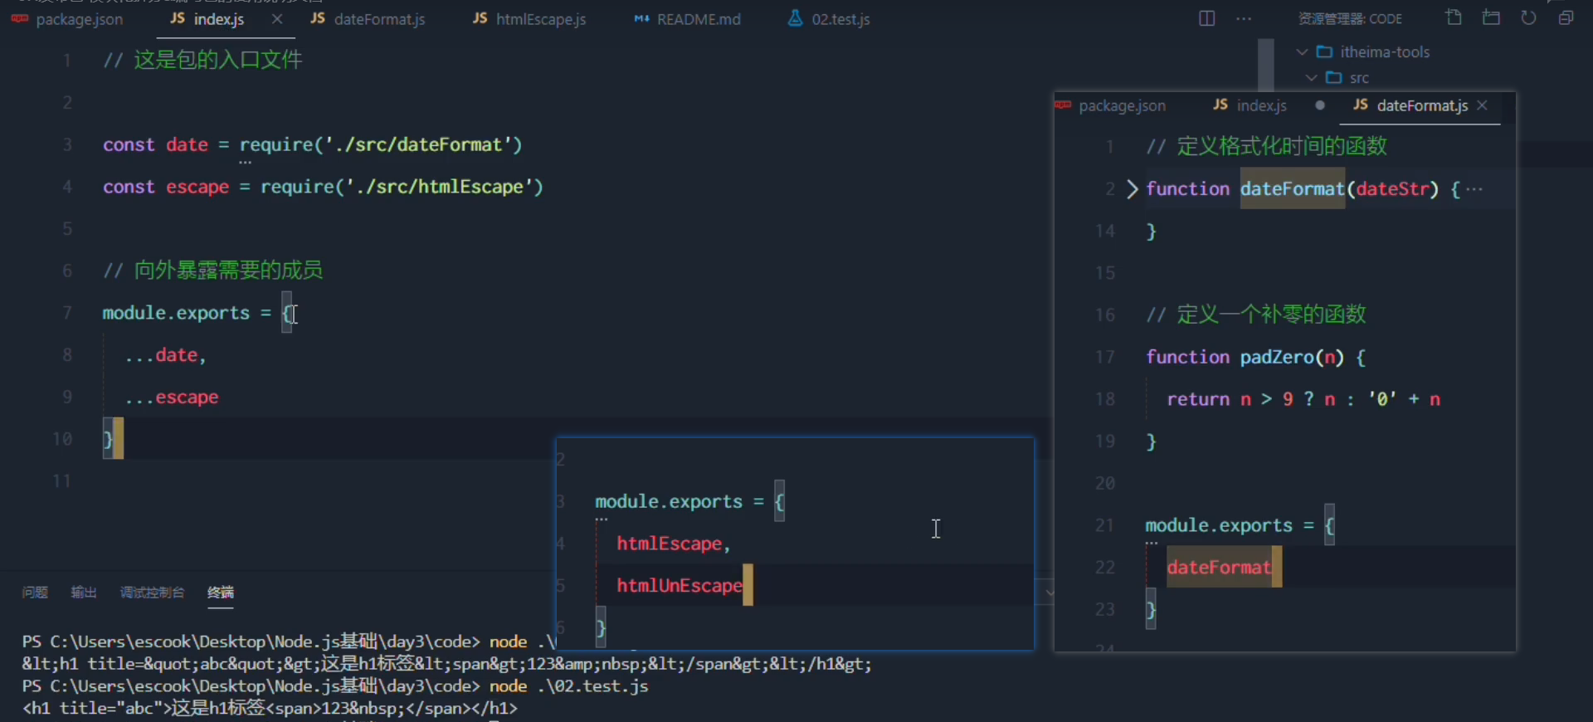
Task: Click 'module.exports' on line 21 of dateFormat.js
Action: click(1219, 526)
